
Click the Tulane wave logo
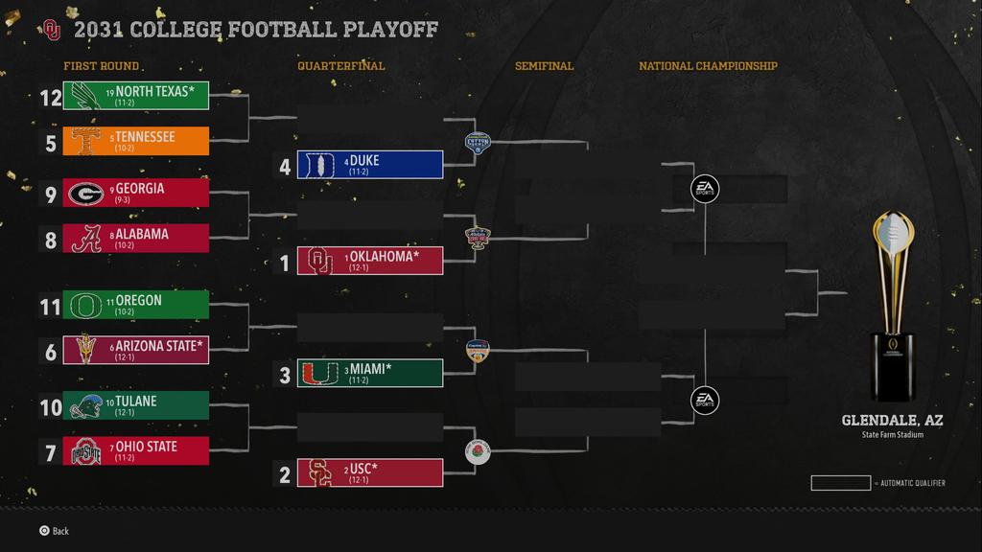(x=85, y=406)
